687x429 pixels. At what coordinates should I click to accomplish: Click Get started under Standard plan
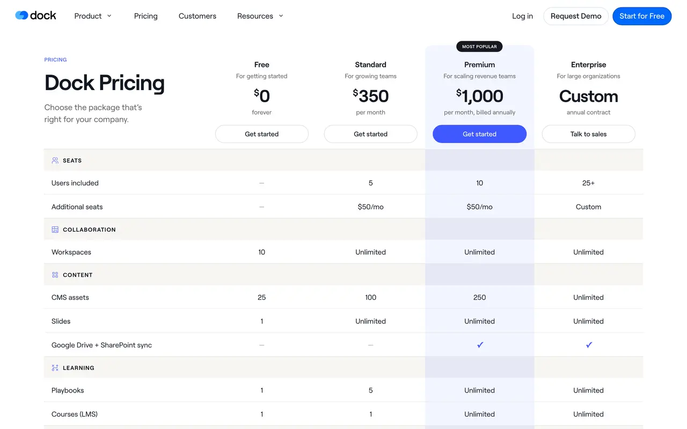[x=371, y=134]
